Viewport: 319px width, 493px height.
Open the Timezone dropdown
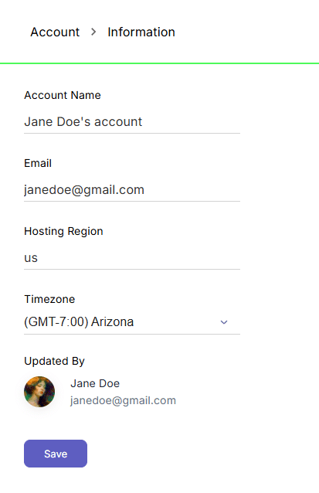coord(132,322)
